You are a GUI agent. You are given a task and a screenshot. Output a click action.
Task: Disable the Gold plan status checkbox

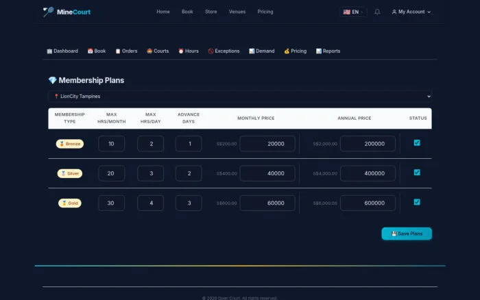(x=417, y=202)
